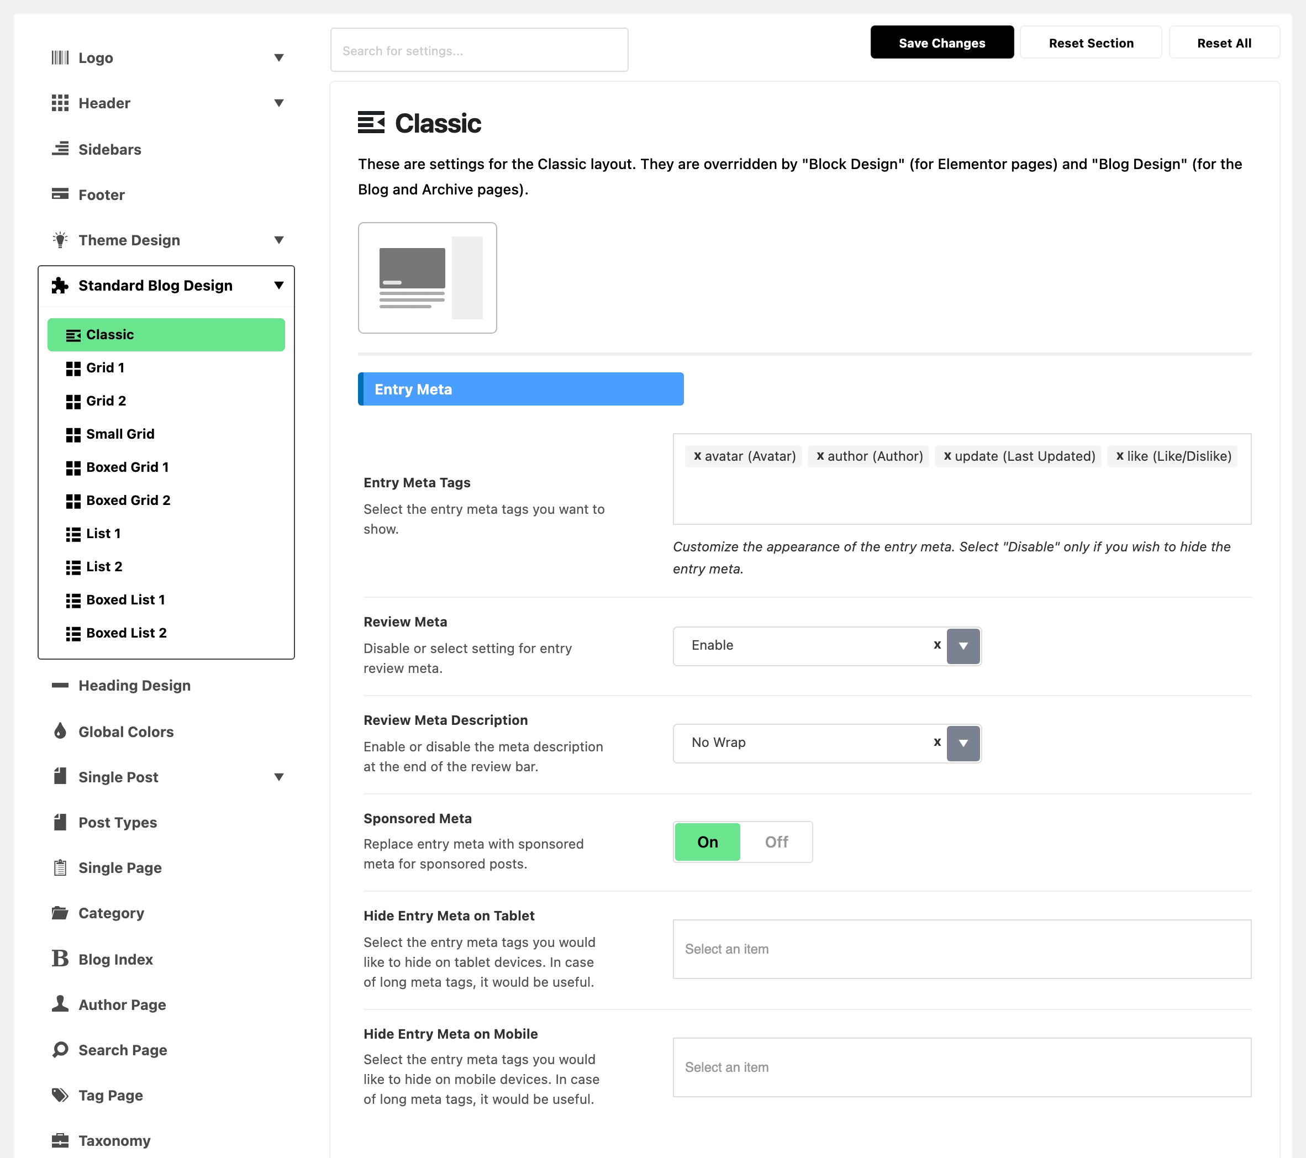Open the Review Meta Description dropdown arrow

tap(963, 743)
